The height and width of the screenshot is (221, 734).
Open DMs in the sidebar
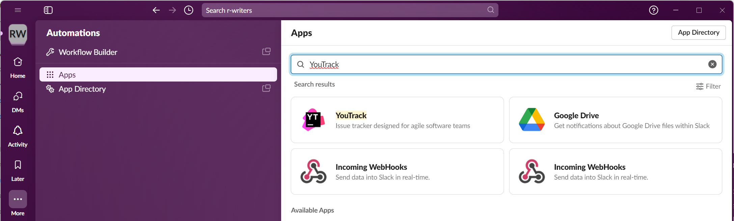(x=18, y=102)
